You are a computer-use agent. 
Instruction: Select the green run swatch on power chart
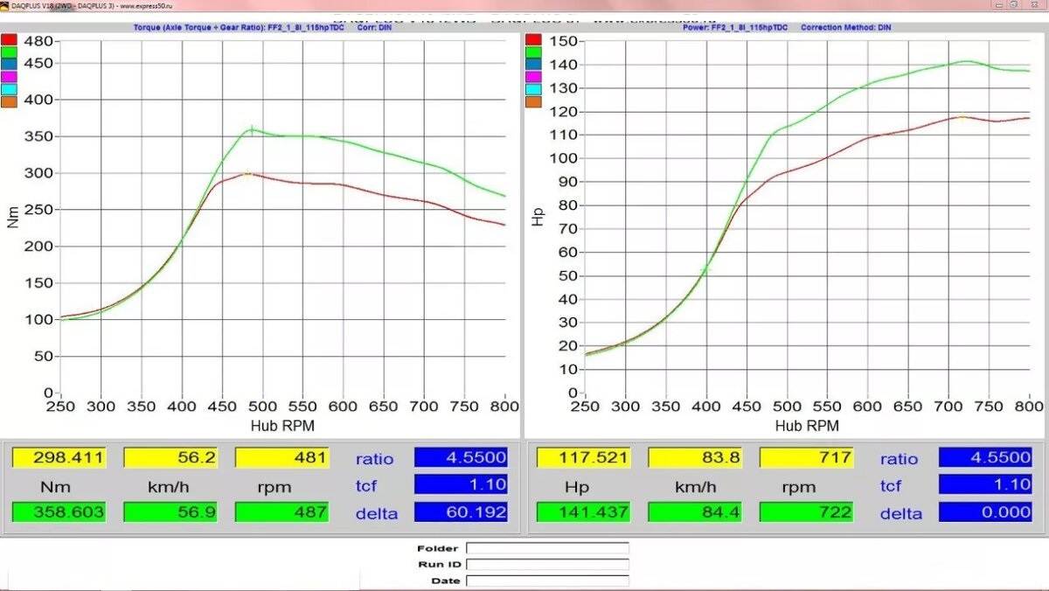point(533,52)
